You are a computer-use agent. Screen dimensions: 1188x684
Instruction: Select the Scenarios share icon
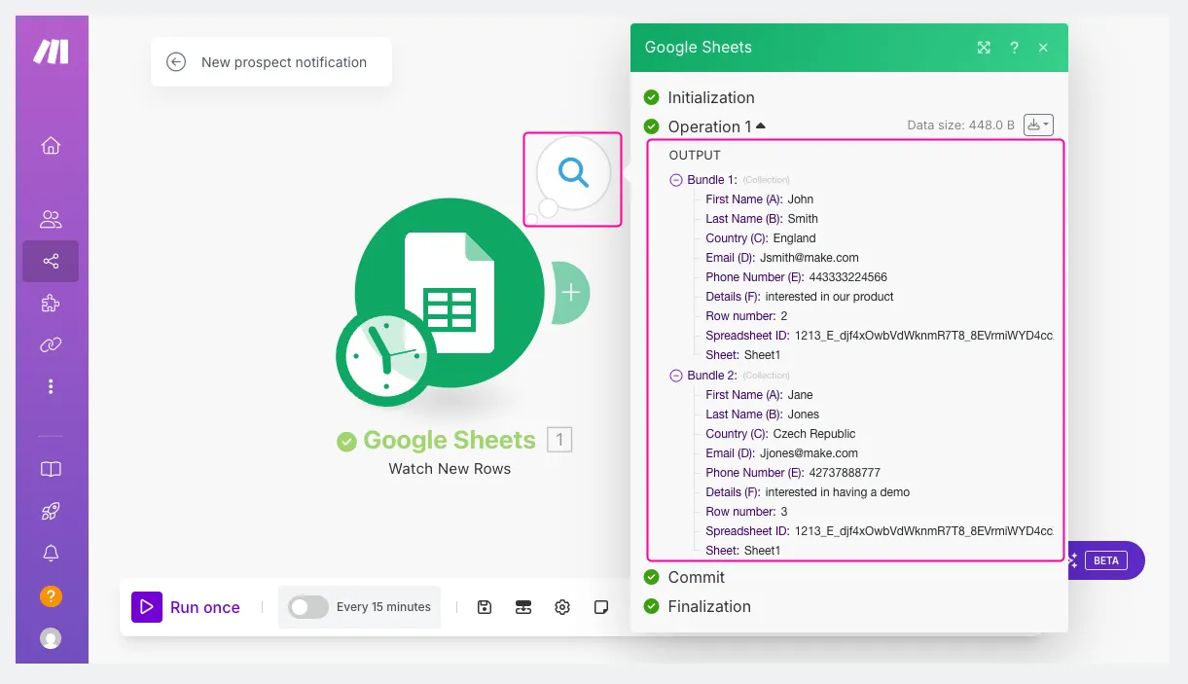(x=51, y=261)
